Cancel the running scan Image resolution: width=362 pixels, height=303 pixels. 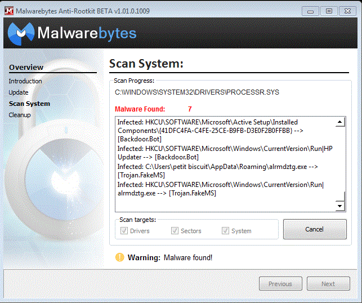click(x=315, y=229)
